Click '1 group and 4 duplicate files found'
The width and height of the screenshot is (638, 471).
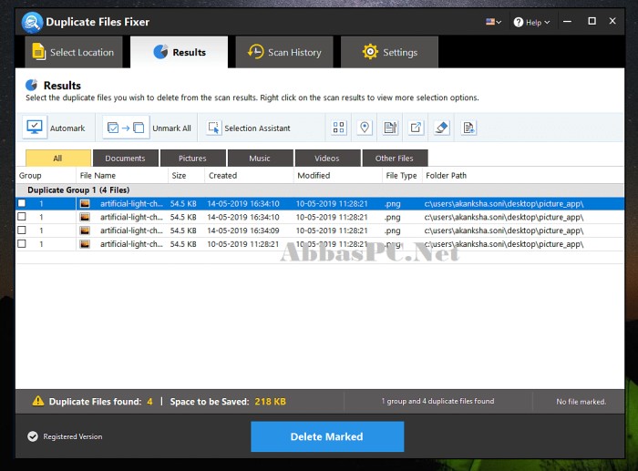coord(437,401)
